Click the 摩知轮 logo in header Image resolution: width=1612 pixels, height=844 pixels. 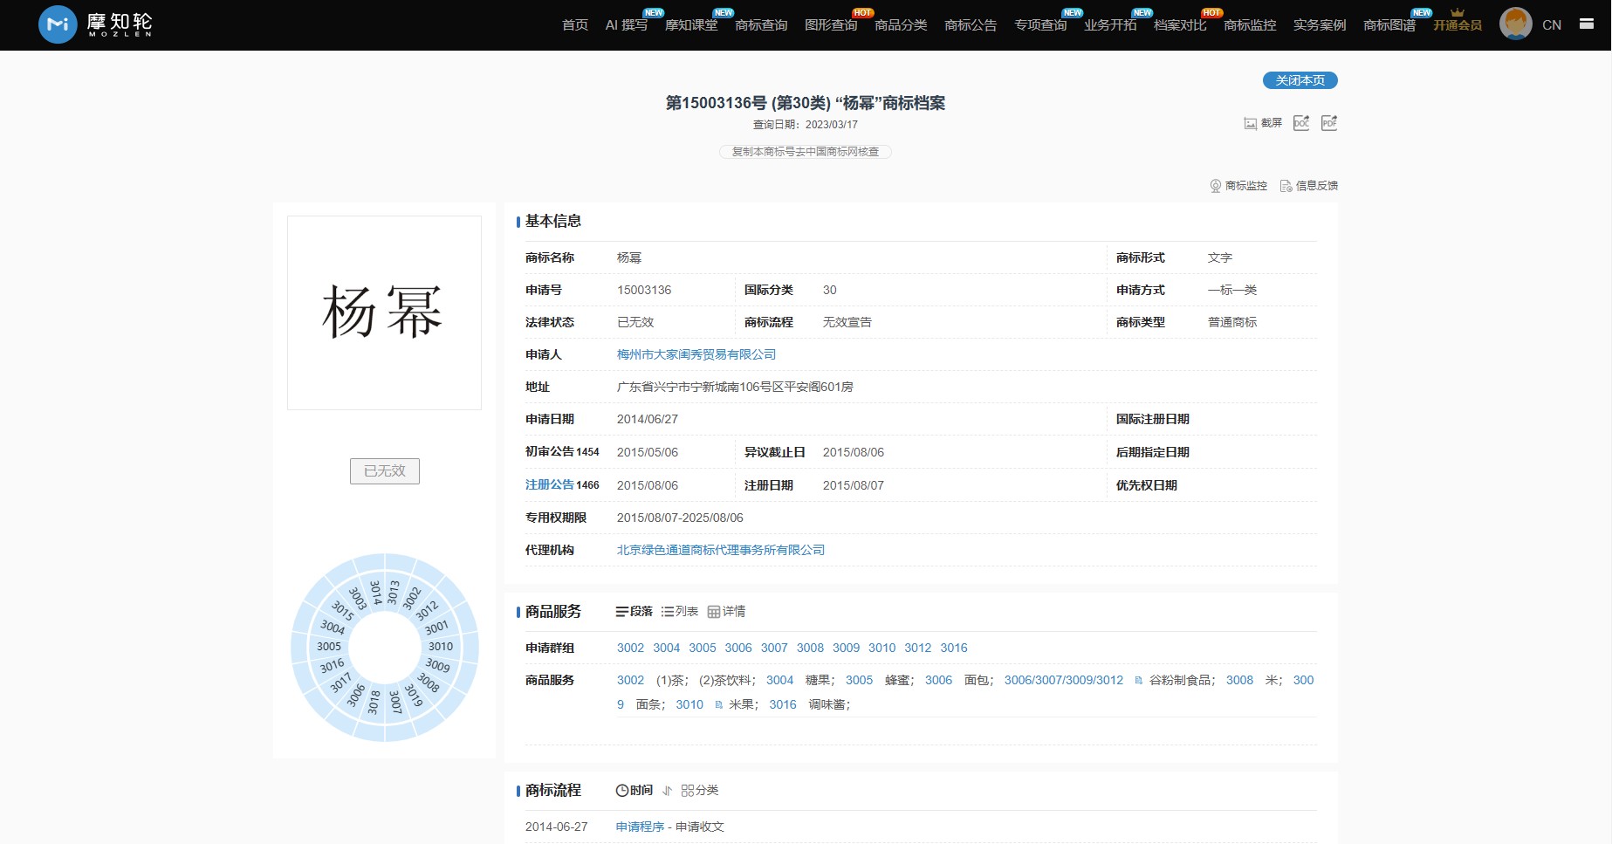(96, 24)
